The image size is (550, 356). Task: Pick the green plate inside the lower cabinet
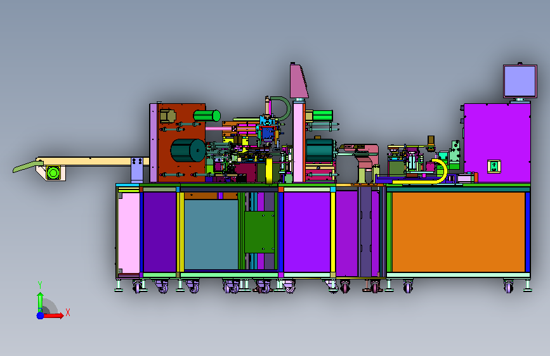tap(259, 232)
